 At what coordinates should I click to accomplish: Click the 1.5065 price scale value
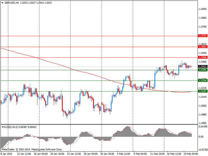(x=203, y=106)
